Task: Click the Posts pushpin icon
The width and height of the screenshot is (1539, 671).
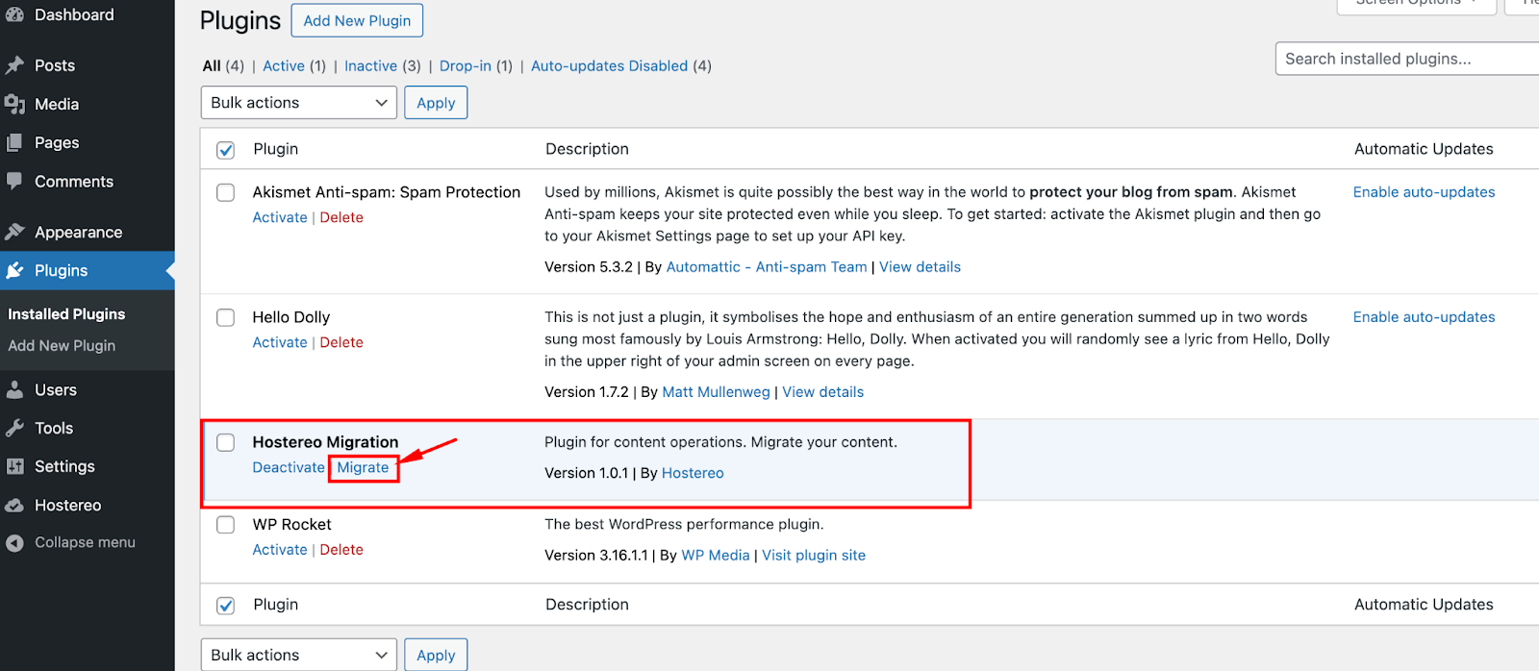Action: pos(14,65)
